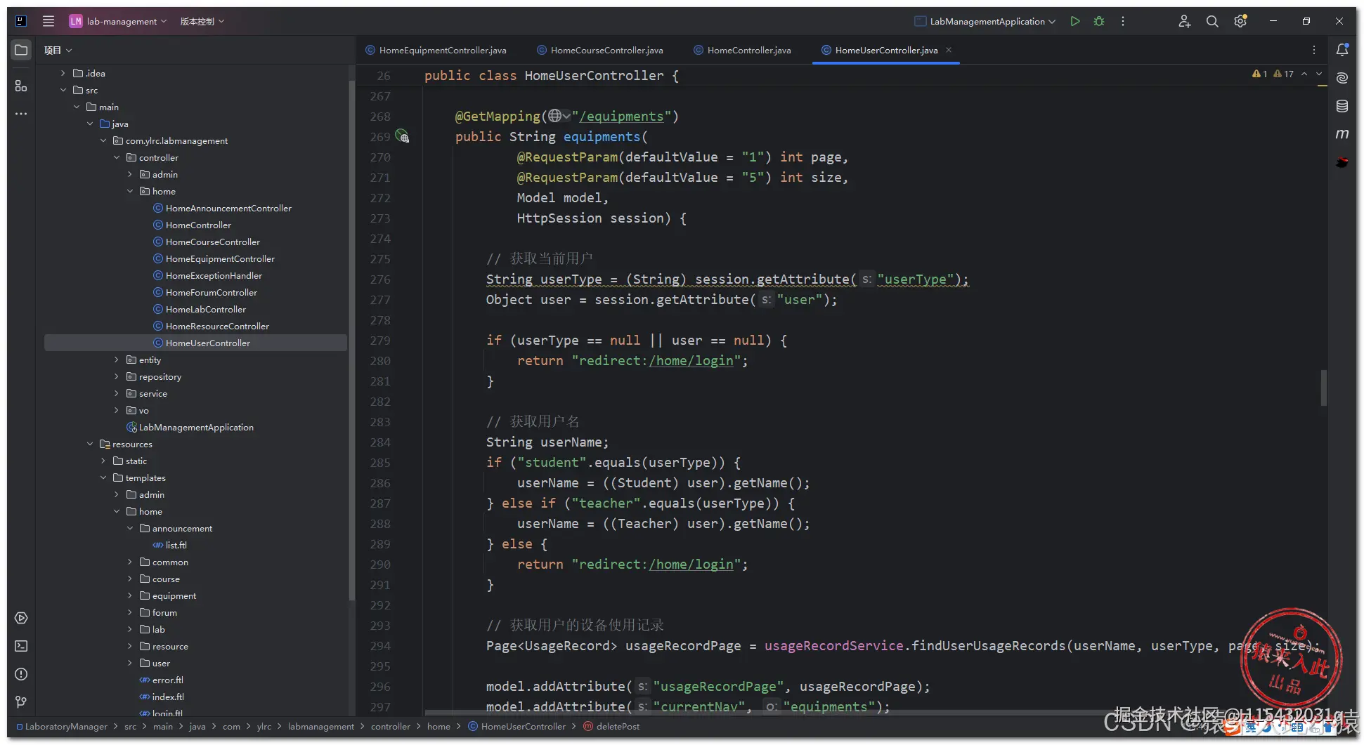Open Search Everywhere magnifier
The width and height of the screenshot is (1364, 745).
pyautogui.click(x=1212, y=21)
